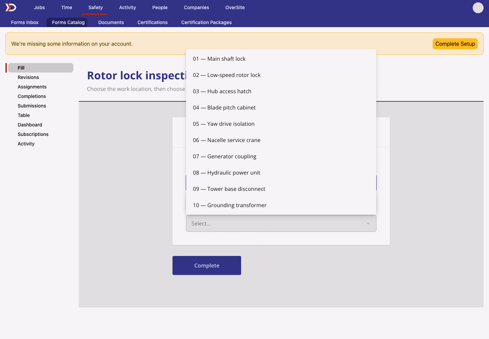Click the app logo icon
The image size is (489, 339).
click(x=11, y=7)
